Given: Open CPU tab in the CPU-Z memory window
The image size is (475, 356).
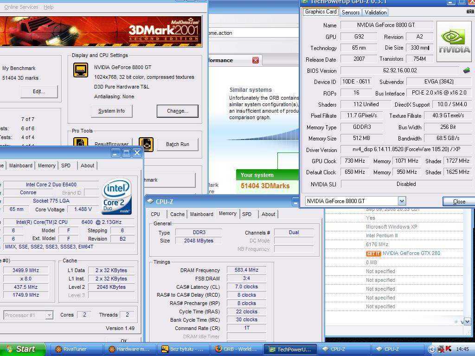Looking at the screenshot, I should point(155,214).
